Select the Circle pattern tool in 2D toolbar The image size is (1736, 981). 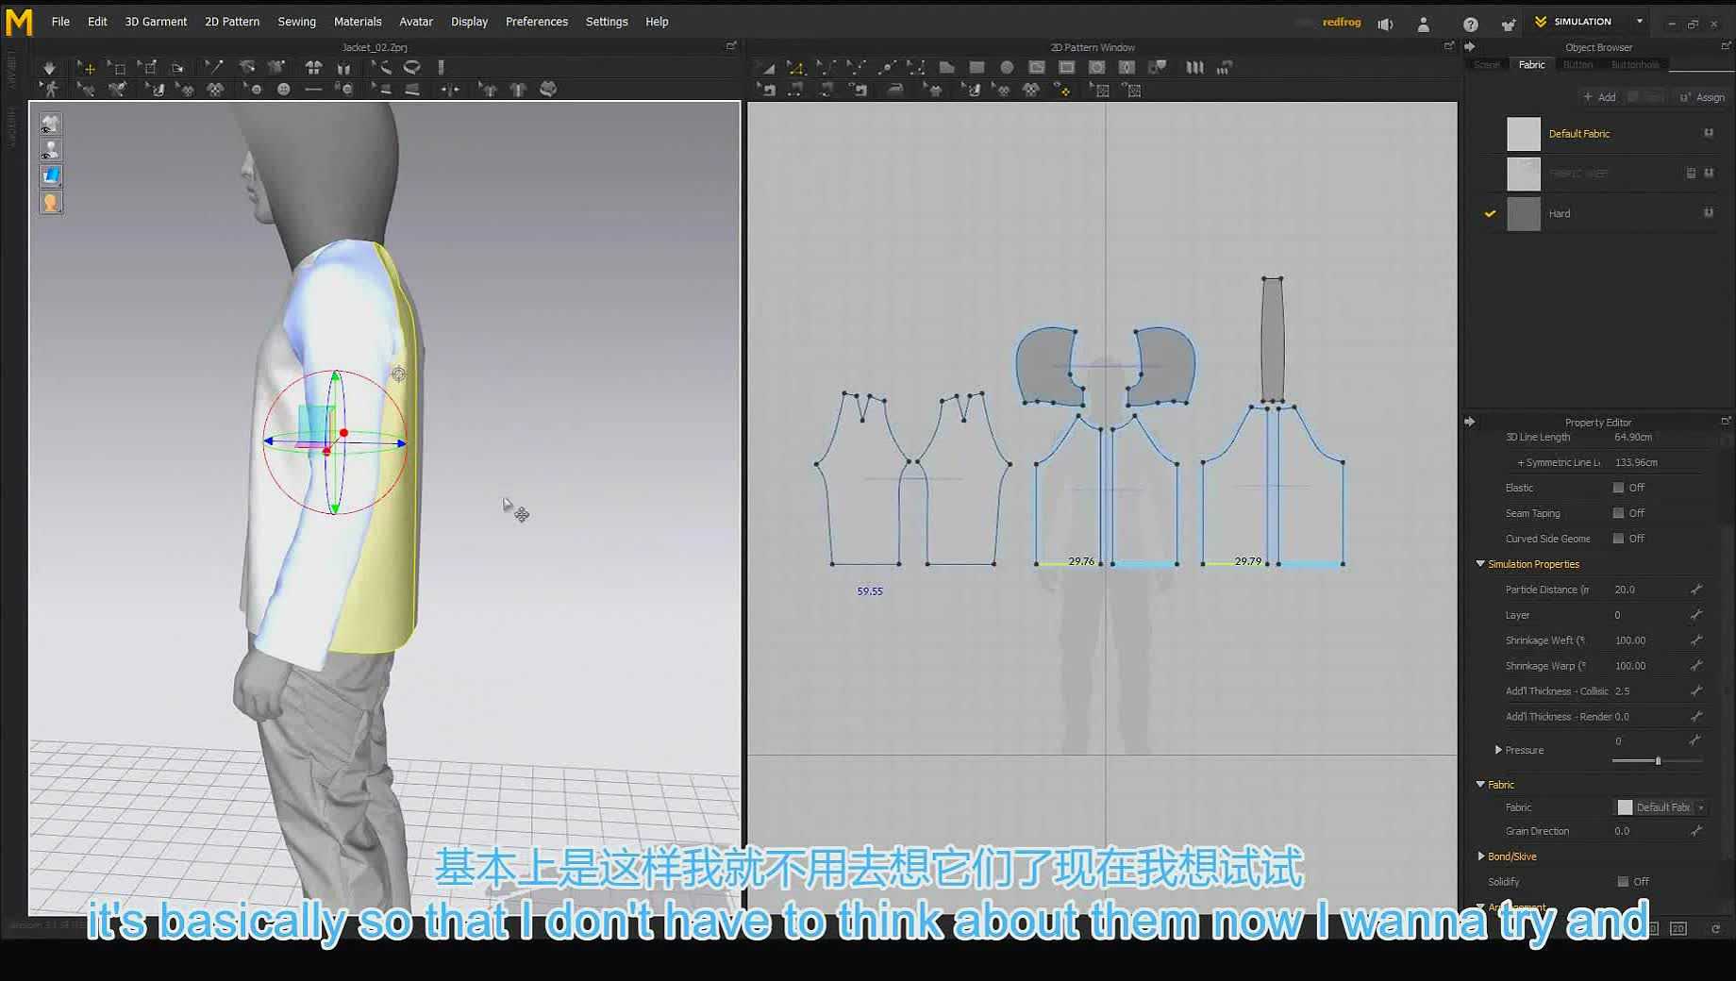coord(1007,68)
